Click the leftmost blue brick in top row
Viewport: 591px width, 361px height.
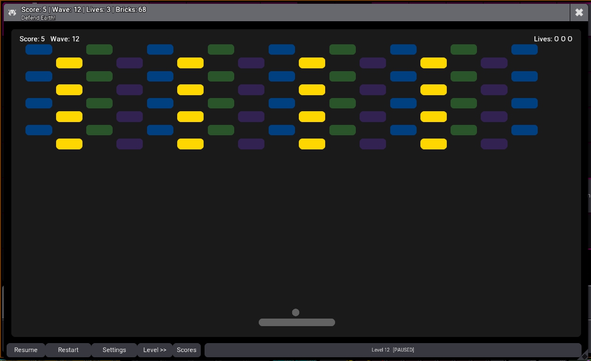(39, 49)
